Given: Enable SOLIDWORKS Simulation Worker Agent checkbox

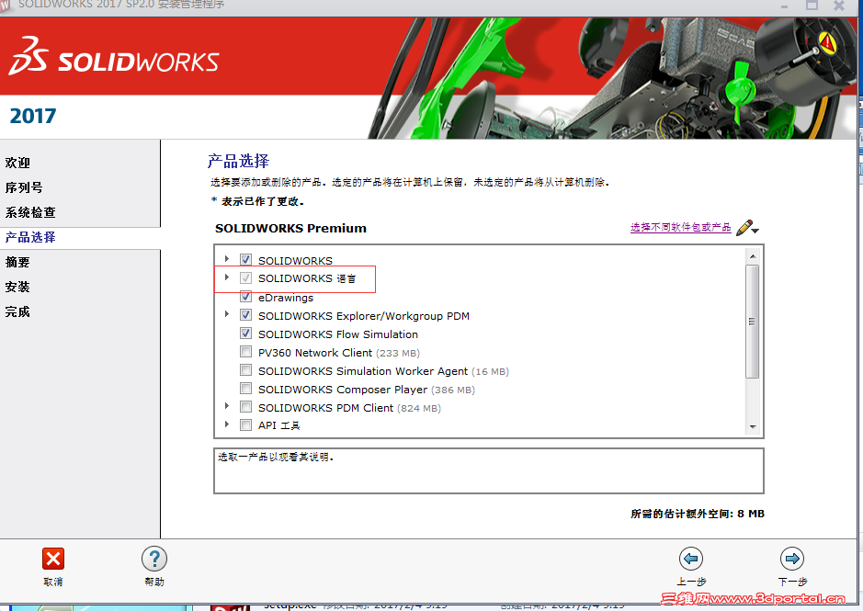Looking at the screenshot, I should tap(245, 370).
